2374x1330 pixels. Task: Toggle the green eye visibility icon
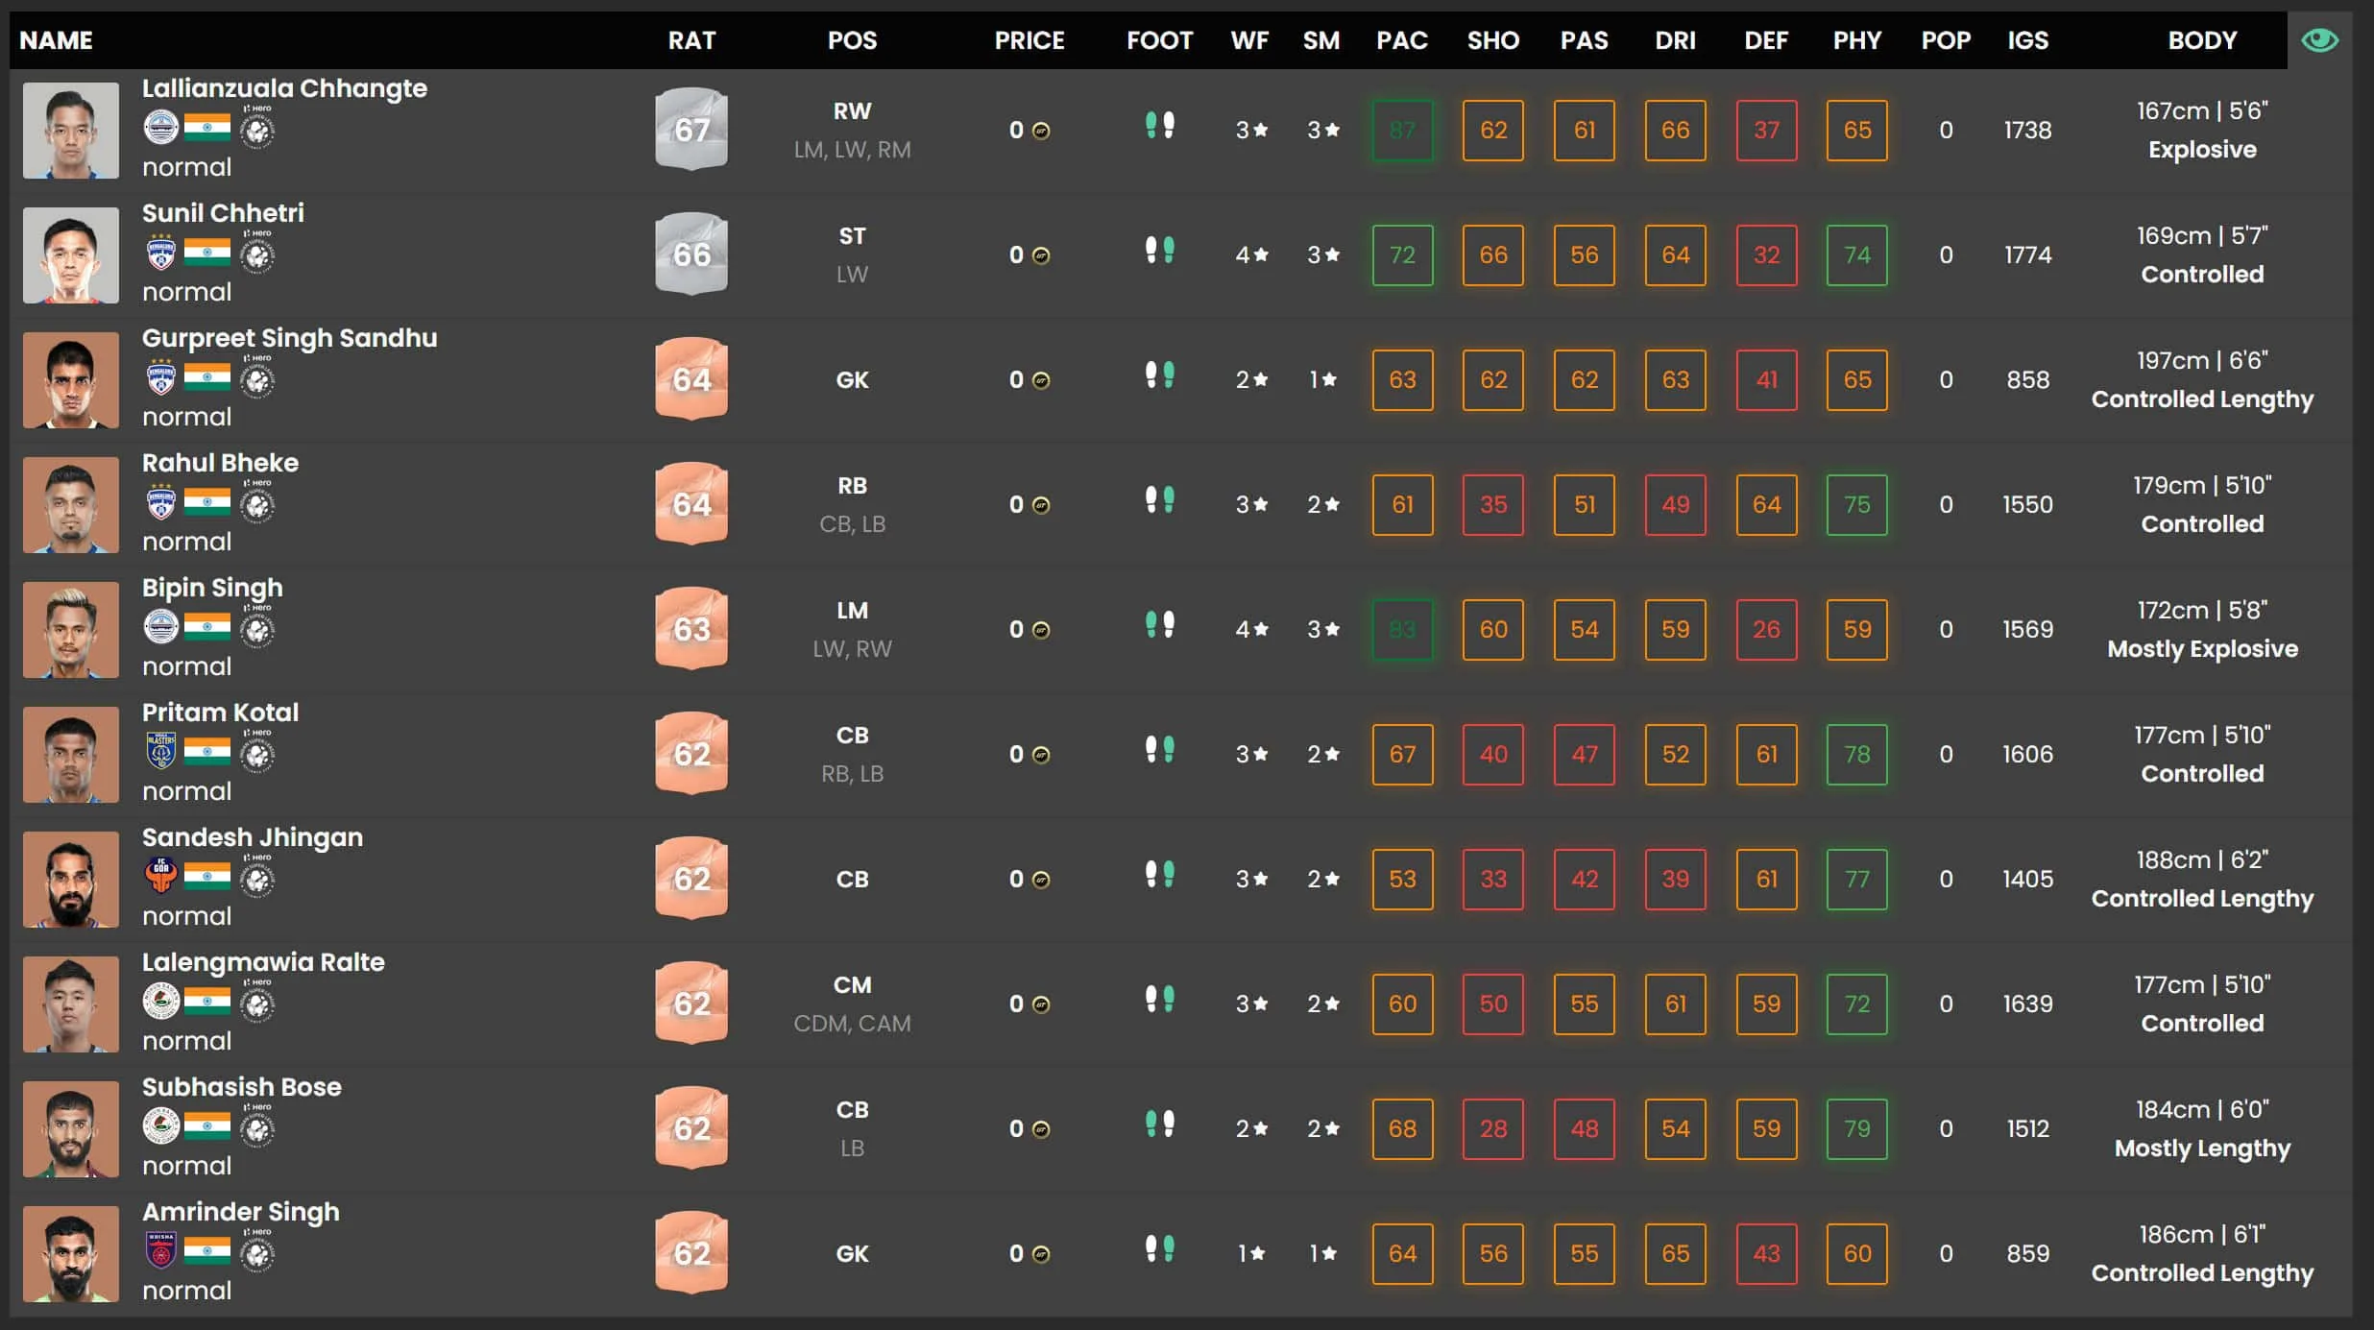(x=2319, y=40)
